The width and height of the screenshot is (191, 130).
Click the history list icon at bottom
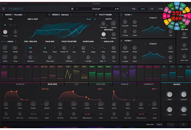pyautogui.click(x=172, y=125)
